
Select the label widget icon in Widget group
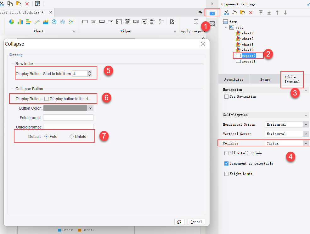93,22
